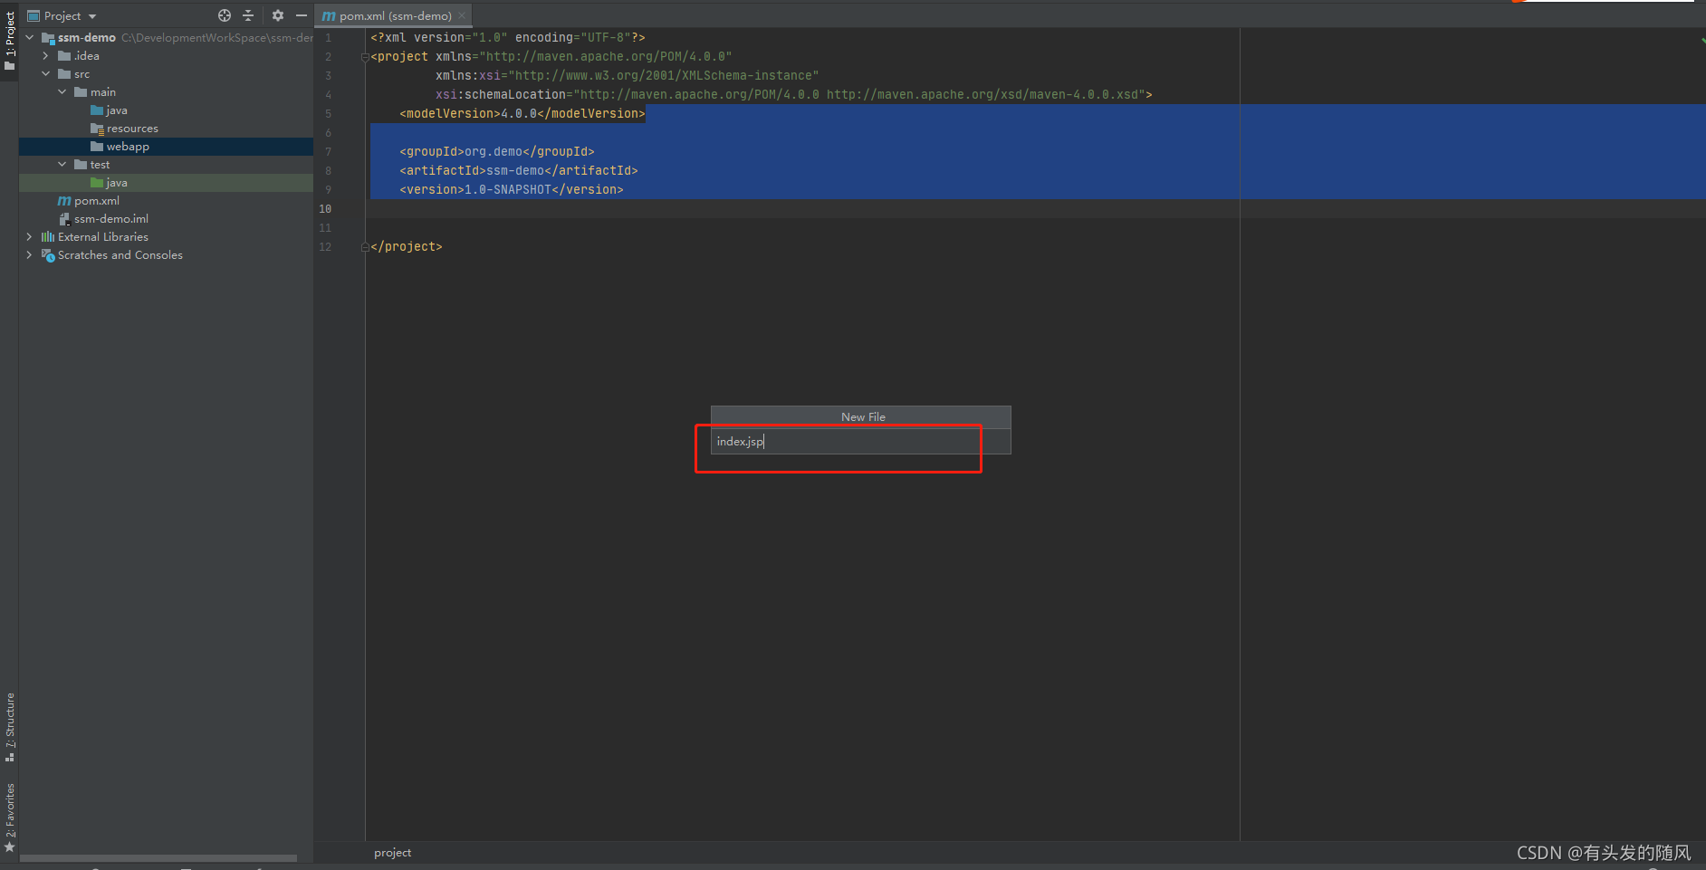The image size is (1706, 870).
Task: Select the .idea folder
Action: coord(167,55)
